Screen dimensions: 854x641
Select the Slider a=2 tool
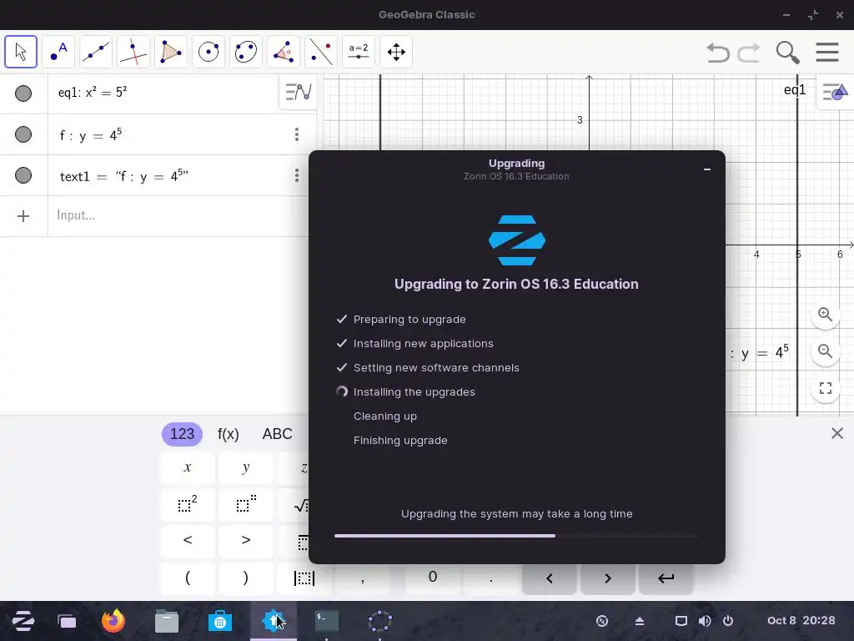pos(359,52)
